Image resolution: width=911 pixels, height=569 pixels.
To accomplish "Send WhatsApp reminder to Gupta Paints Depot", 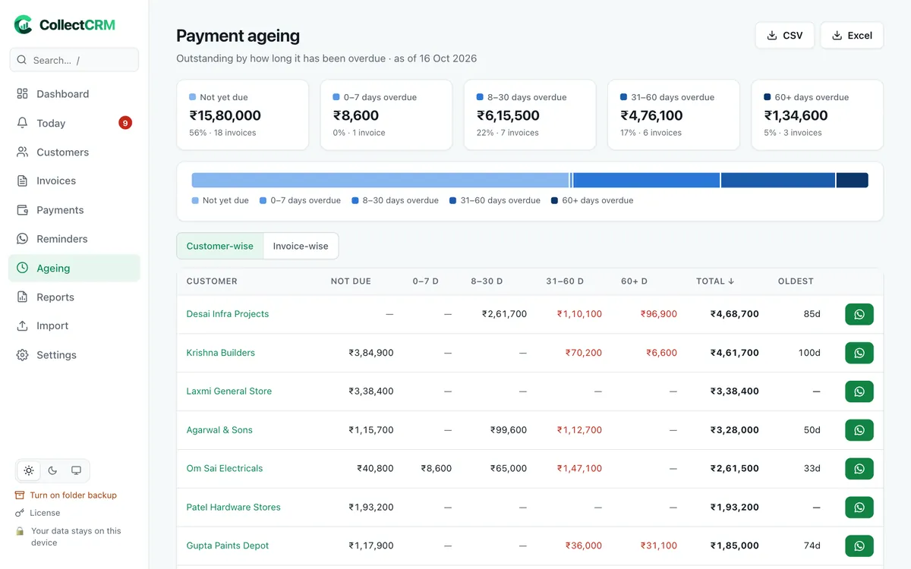I will [x=859, y=546].
